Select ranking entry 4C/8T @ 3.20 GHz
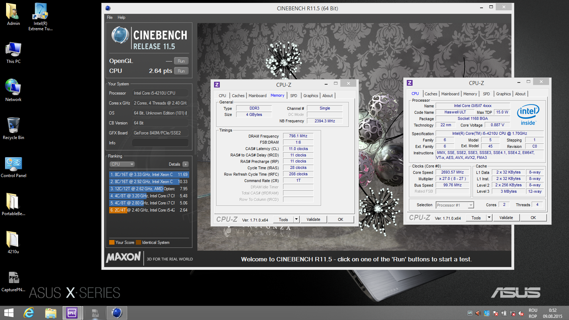The height and width of the screenshot is (320, 569). pyautogui.click(x=149, y=196)
